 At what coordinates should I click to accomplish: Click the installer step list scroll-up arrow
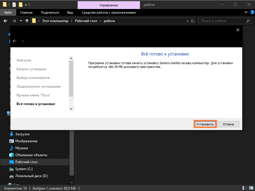click(x=71, y=58)
